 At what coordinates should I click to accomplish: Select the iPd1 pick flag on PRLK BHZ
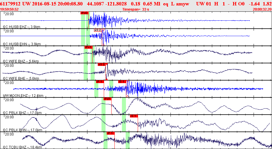click(107, 99)
